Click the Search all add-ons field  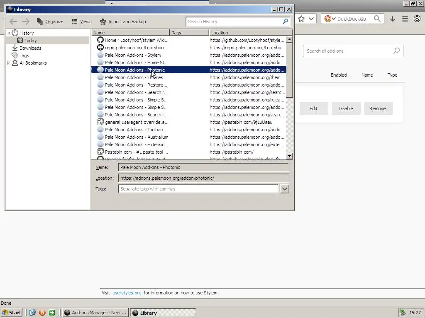pos(353,51)
